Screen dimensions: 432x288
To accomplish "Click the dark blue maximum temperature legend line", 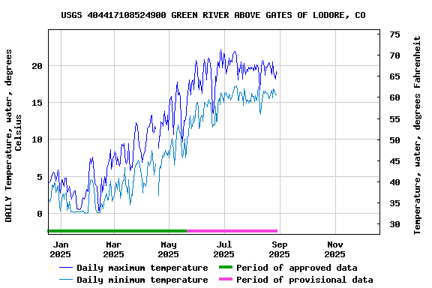I will [x=66, y=267].
